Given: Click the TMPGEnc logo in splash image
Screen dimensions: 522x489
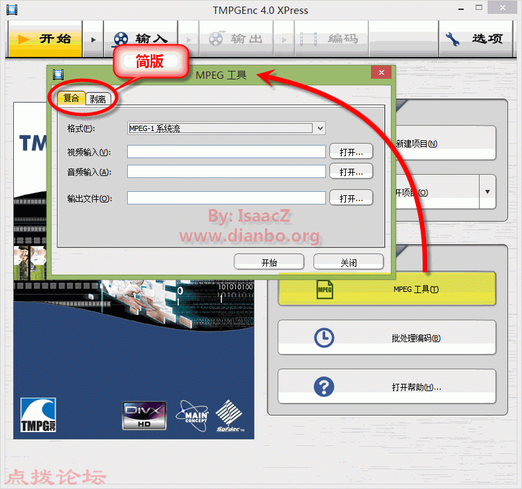Looking at the screenshot, I should 38,415.
